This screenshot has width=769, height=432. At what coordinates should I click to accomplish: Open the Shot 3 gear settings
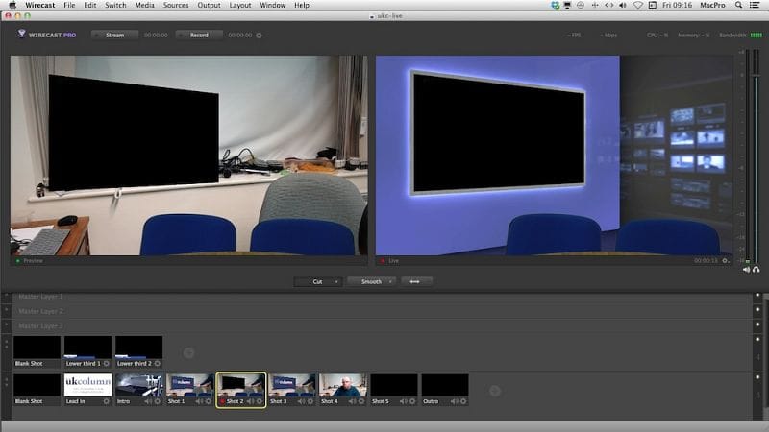pyautogui.click(x=310, y=401)
